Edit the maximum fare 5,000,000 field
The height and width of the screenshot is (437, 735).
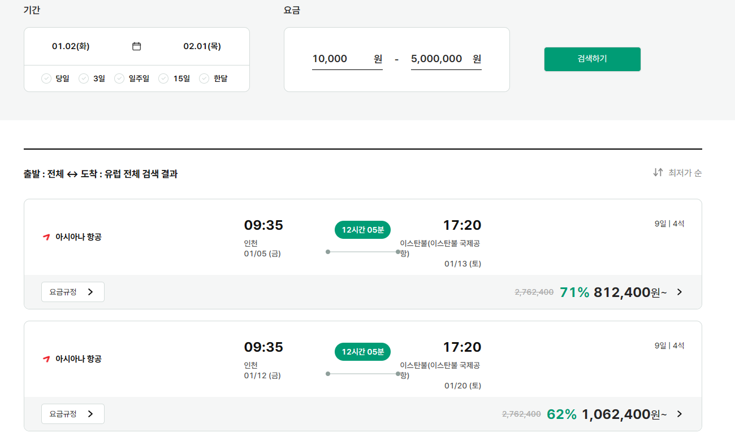coord(446,59)
